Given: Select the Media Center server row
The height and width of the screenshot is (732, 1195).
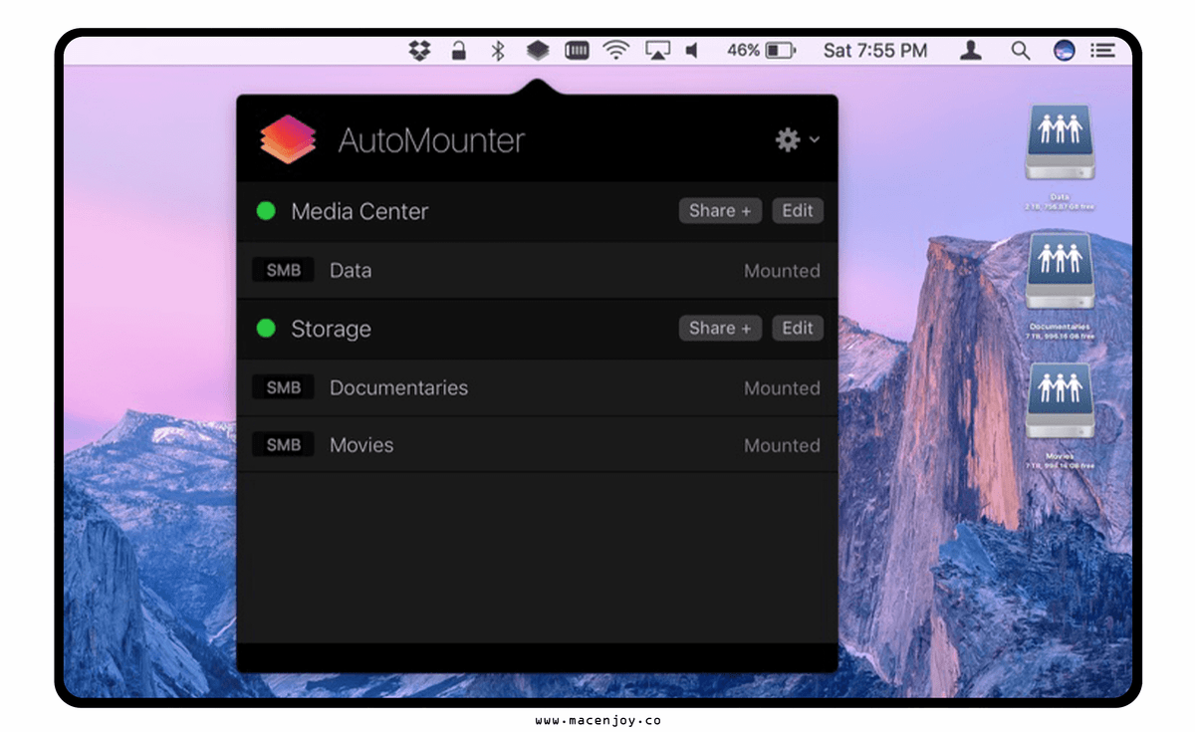Looking at the screenshot, I should tap(537, 211).
